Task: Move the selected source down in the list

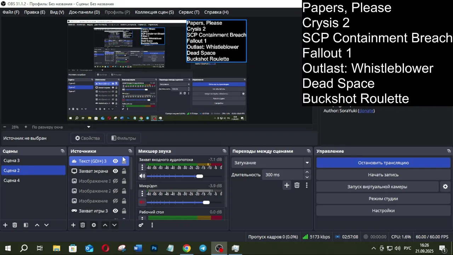Action: 114,225
